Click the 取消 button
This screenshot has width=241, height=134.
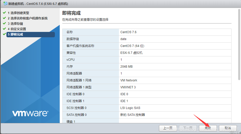pyautogui.click(x=228, y=128)
